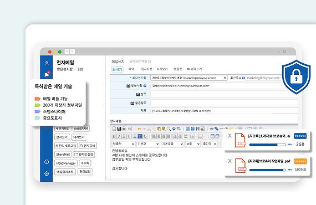The image size is (316, 205).
Task: Click the magnifier search icon in toolbar
Action: 169,129
